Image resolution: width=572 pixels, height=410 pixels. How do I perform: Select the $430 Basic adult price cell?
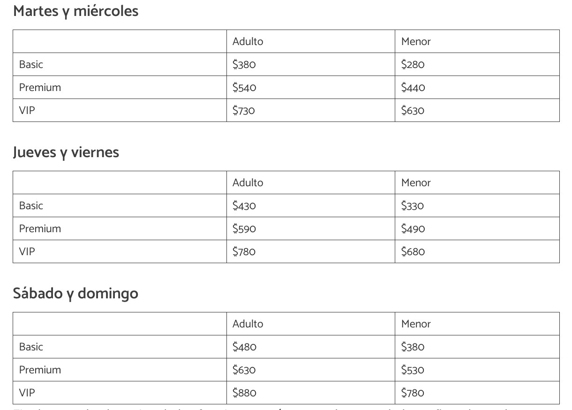pyautogui.click(x=244, y=206)
